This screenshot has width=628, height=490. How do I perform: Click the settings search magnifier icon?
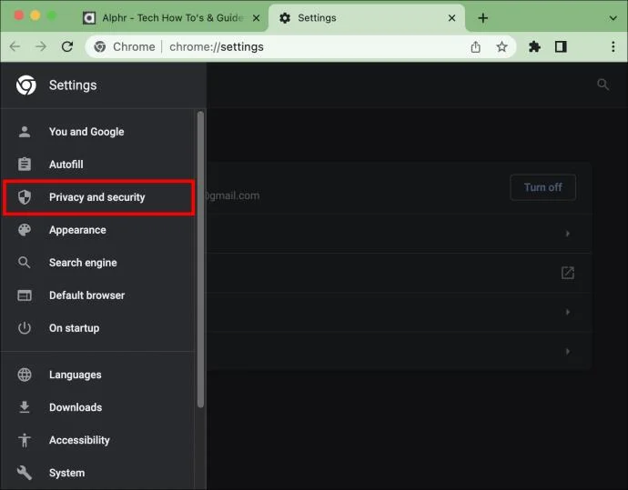603,85
